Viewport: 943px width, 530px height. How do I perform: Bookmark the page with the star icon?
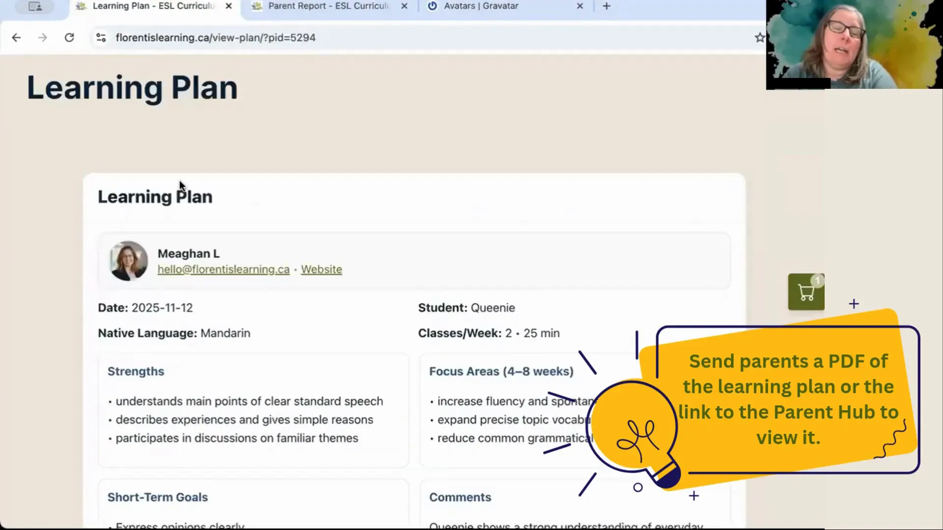coord(759,37)
